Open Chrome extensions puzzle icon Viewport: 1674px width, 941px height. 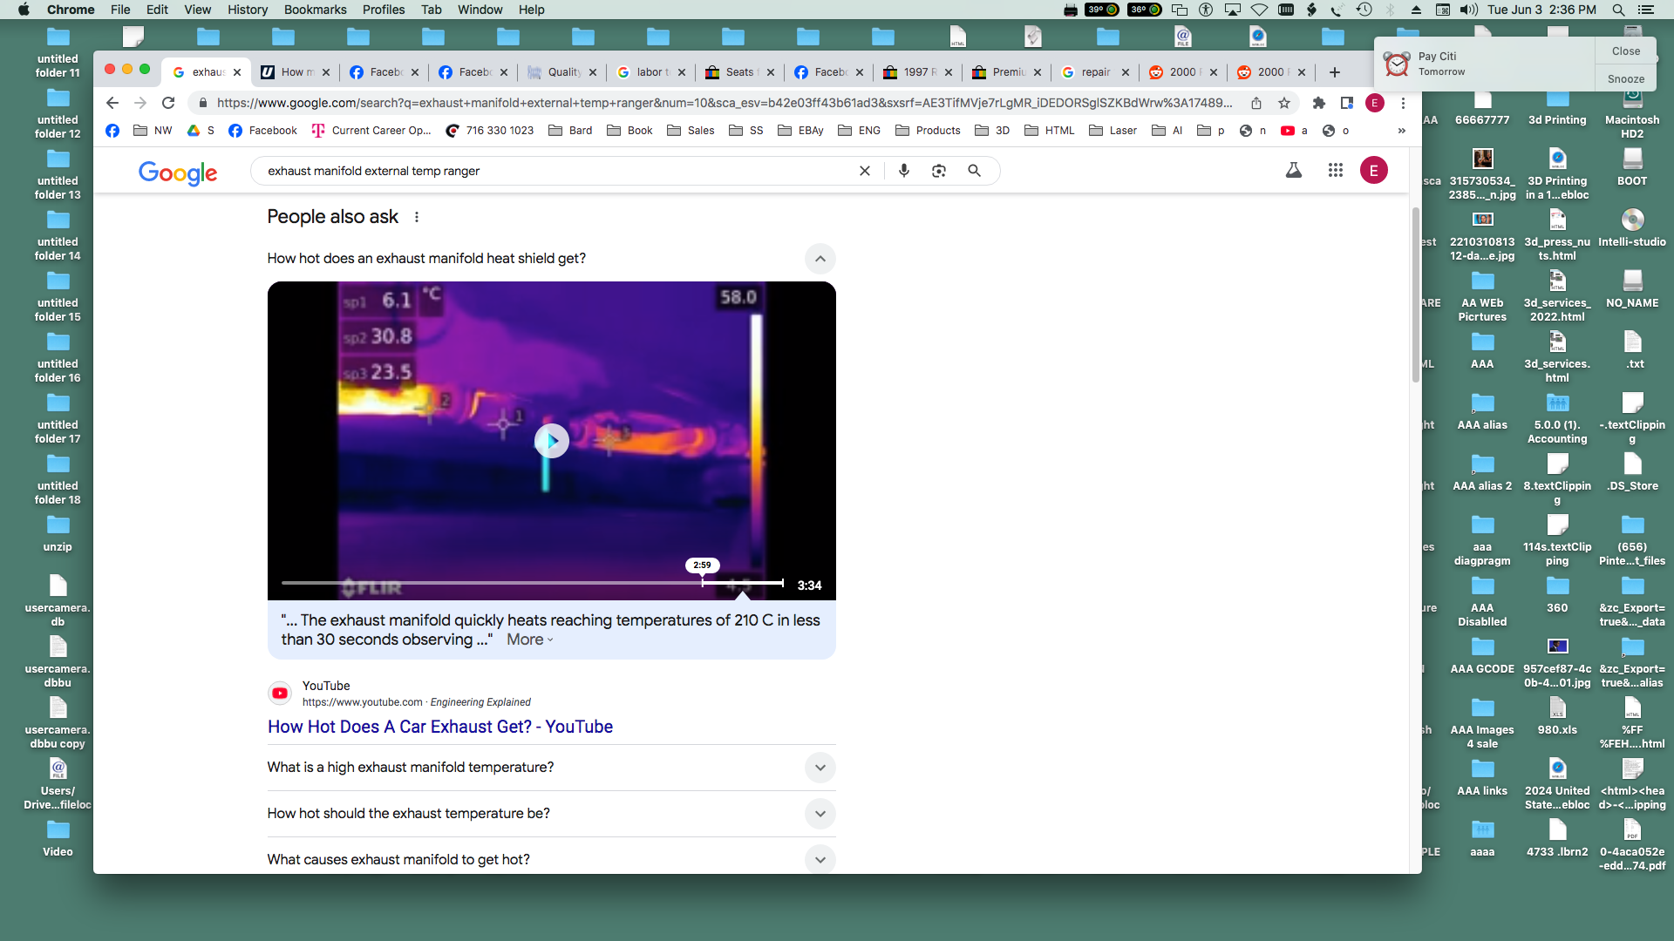[1319, 103]
